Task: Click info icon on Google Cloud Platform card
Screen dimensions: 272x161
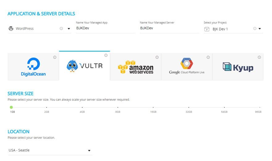Action: 208,57
